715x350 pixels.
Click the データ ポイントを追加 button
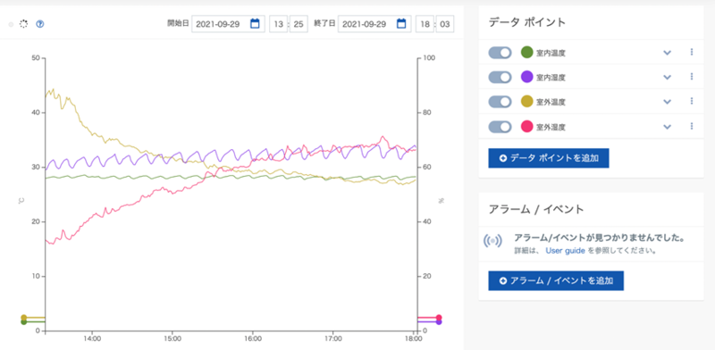[x=549, y=158]
